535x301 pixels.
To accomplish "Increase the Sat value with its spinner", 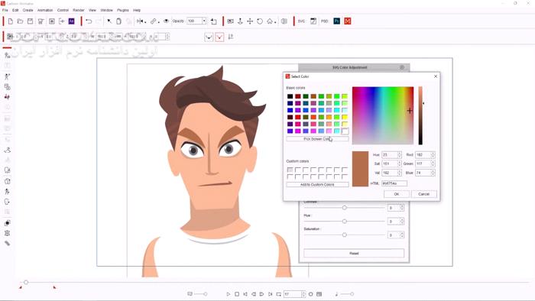I will (x=400, y=162).
